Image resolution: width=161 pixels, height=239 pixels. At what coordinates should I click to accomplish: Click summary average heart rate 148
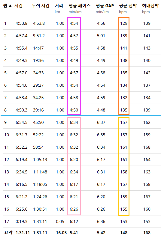(x=124, y=233)
